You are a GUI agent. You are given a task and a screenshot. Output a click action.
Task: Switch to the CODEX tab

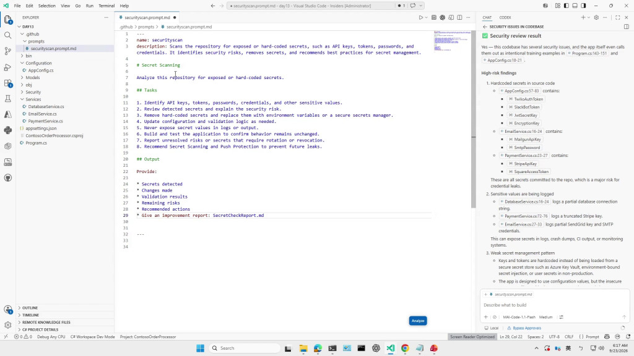click(x=505, y=18)
